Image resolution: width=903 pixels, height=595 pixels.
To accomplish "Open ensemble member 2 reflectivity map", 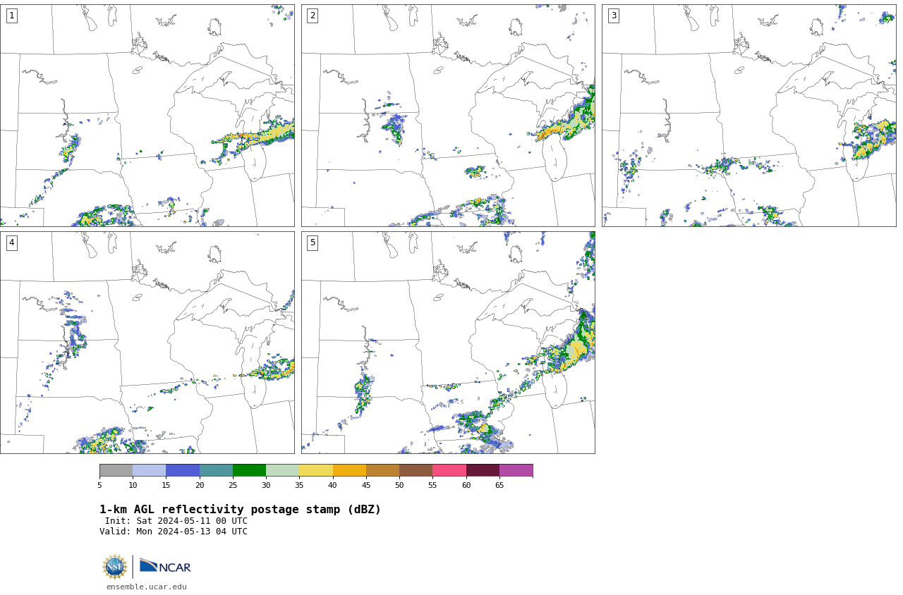I will 448,116.
